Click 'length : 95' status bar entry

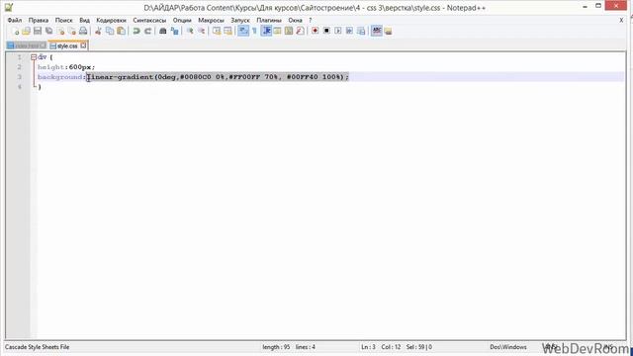pos(276,347)
